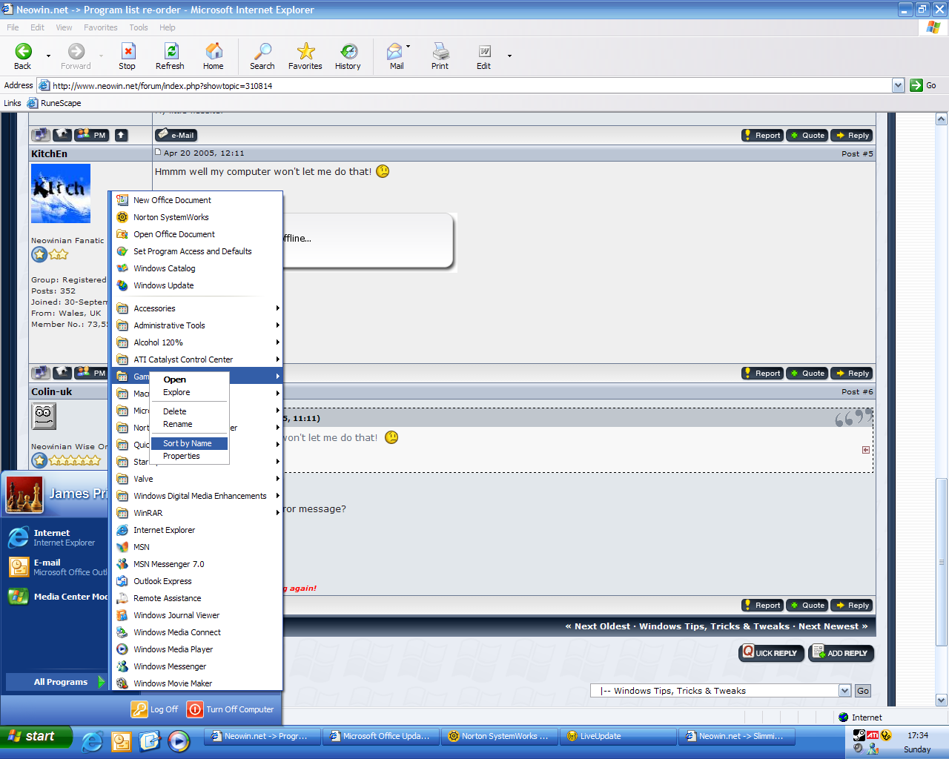Expand the WinRAR program folder
Viewport: 949px width, 759px height.
tap(196, 513)
